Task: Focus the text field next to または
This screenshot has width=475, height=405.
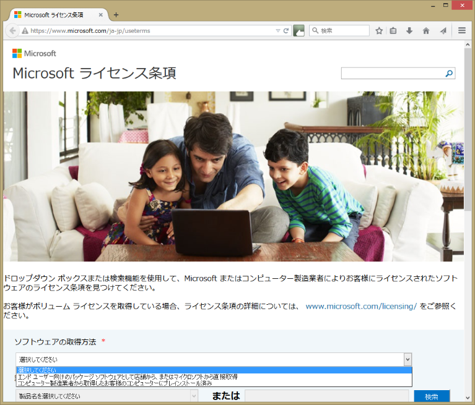Action: [x=326, y=396]
